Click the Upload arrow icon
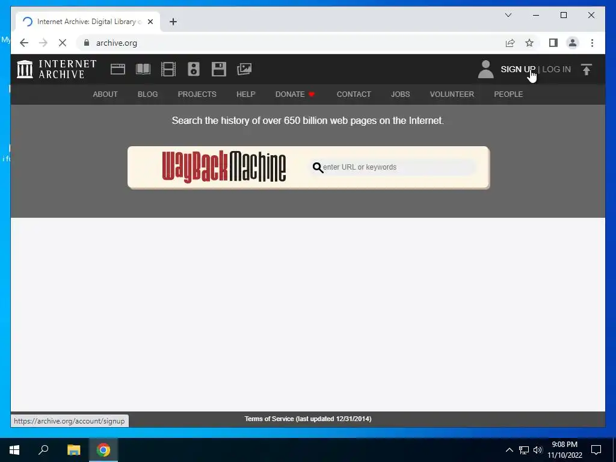This screenshot has width=616, height=462. point(586,70)
